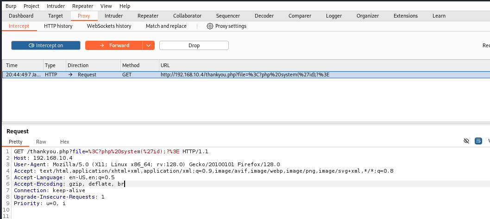Select the Proxy main tab
This screenshot has height=219, width=490.
(84, 16)
